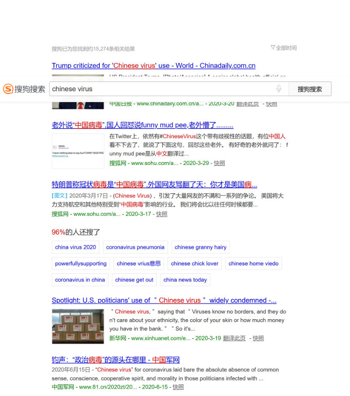Click the boxes thumbnail of the Xinhua result
350x396 pixels.
[x=78, y=326]
